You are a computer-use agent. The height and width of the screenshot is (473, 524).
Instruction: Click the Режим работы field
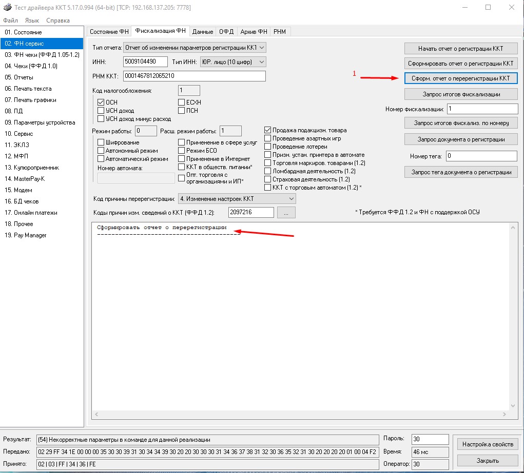pos(146,131)
